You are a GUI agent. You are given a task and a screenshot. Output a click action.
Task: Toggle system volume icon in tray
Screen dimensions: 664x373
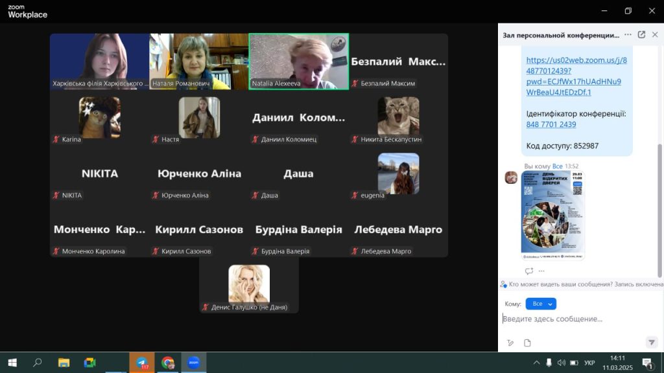pos(561,363)
